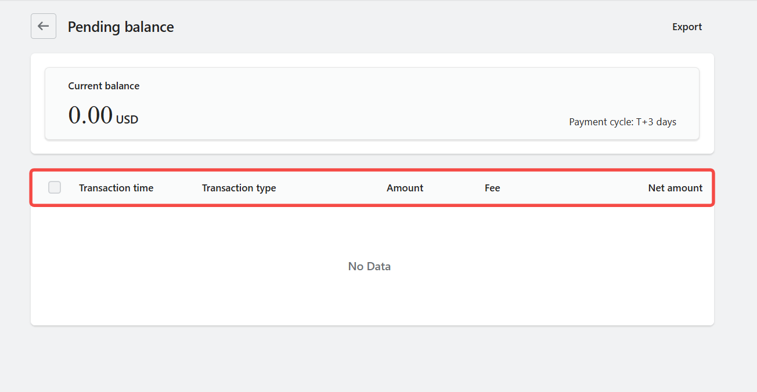
Task: Click the Transaction type column header
Action: pyautogui.click(x=239, y=188)
